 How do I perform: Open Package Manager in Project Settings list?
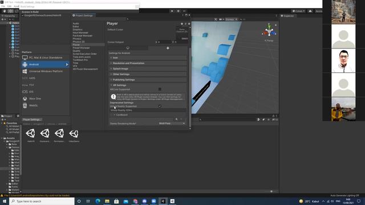coord(83,35)
